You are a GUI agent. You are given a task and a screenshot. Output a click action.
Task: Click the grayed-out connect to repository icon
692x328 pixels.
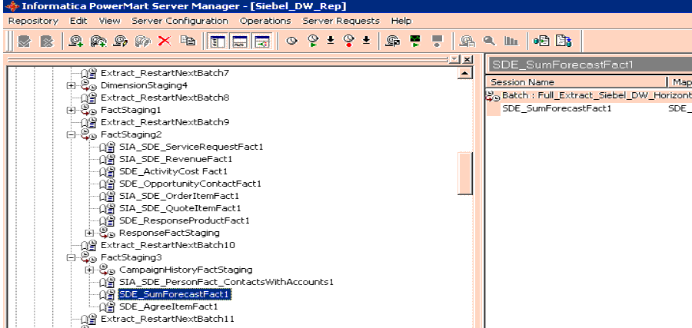25,41
